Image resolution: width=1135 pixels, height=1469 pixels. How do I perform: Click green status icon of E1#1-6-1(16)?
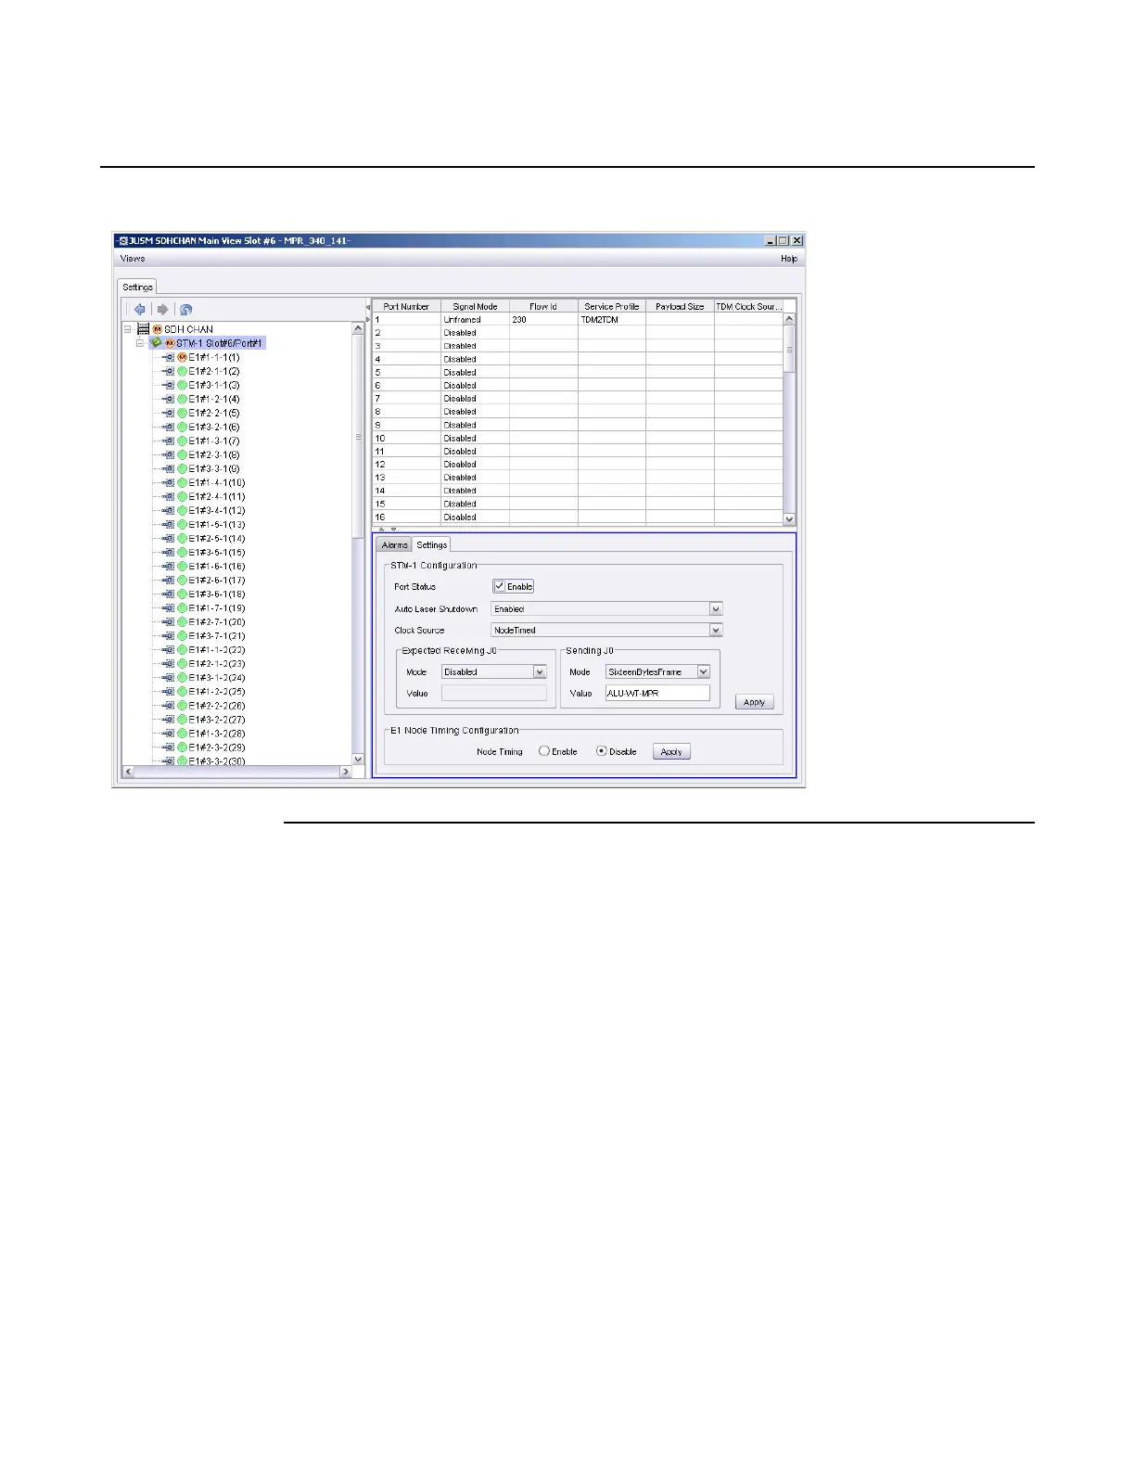(x=183, y=566)
